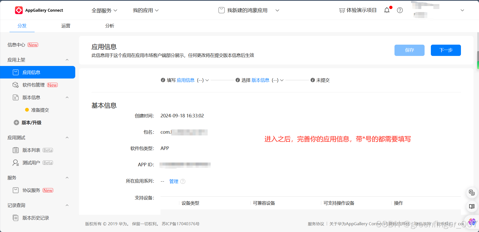Viewport: 479px width, 232px height.
Task: Click the floating translate icon
Action: pyautogui.click(x=472, y=193)
